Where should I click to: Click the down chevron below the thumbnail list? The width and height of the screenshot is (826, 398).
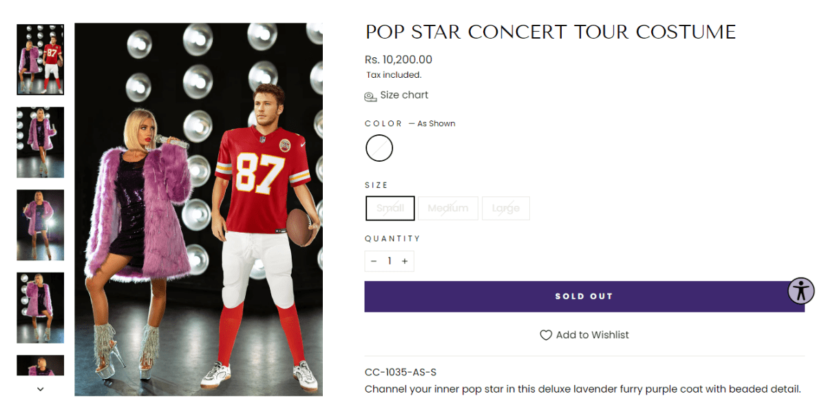(x=40, y=390)
